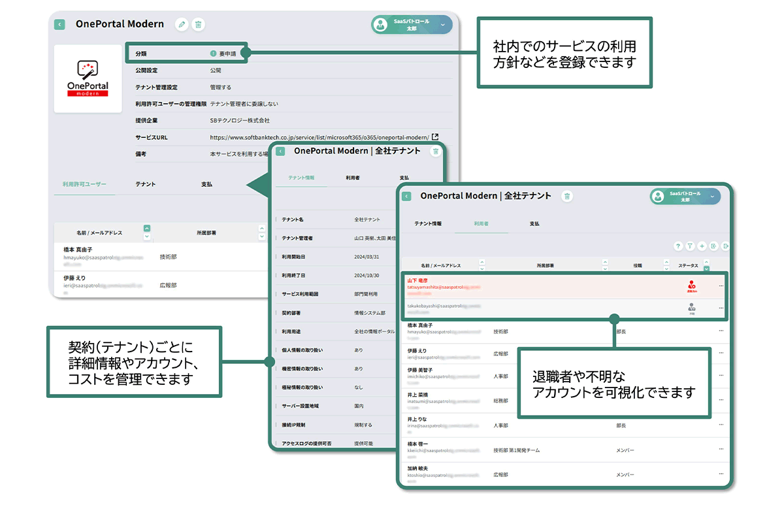Click the 橋本 啓一 user row name
Image resolution: width=784 pixels, height=511 pixels.
[x=417, y=444]
